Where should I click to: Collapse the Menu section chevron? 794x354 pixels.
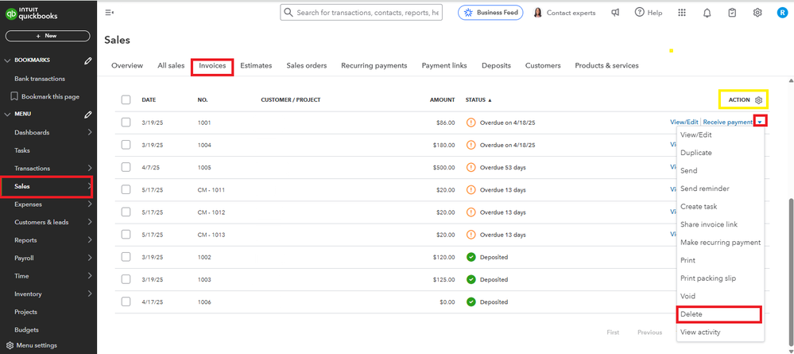click(7, 115)
